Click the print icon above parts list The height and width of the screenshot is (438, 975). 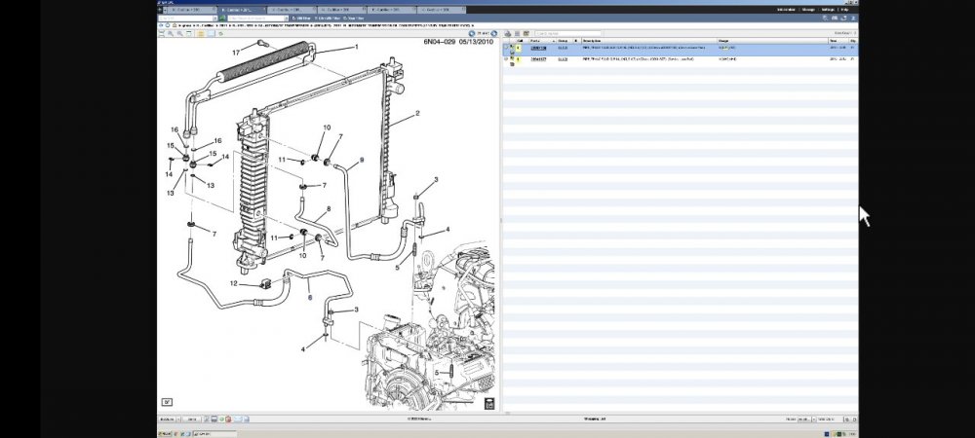click(x=508, y=32)
